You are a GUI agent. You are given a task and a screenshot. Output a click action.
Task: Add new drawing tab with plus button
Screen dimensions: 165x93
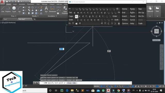[34, 19]
